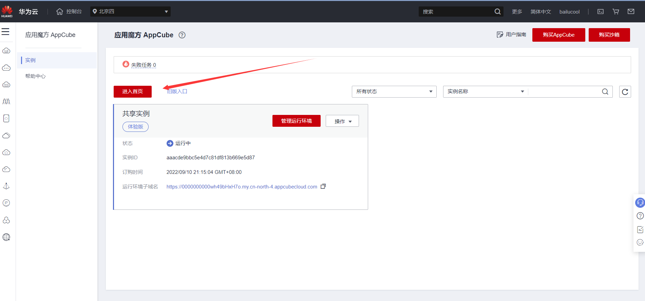The image size is (645, 301).
Task: Open the wave-shaped service icon in sidebar
Action: [x=6, y=101]
